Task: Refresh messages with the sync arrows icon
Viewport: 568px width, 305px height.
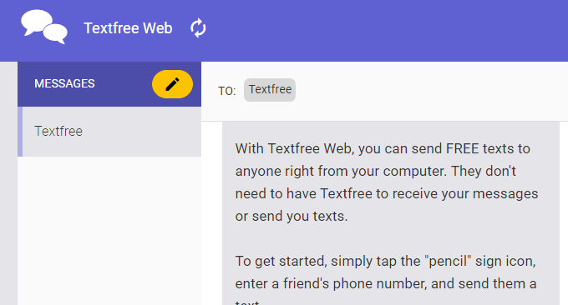Action: point(198,28)
